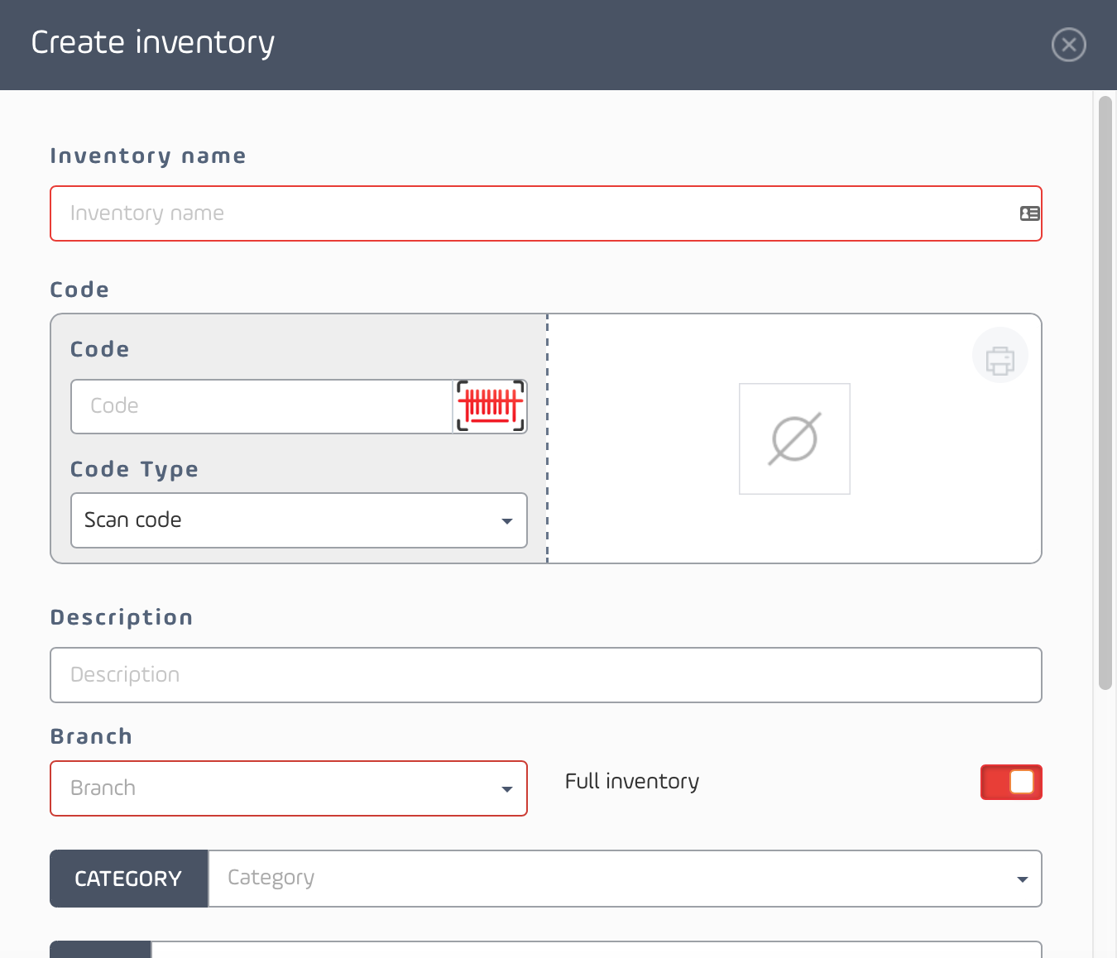The width and height of the screenshot is (1117, 958).
Task: Click the empty code preview placeholder
Action: coord(794,438)
